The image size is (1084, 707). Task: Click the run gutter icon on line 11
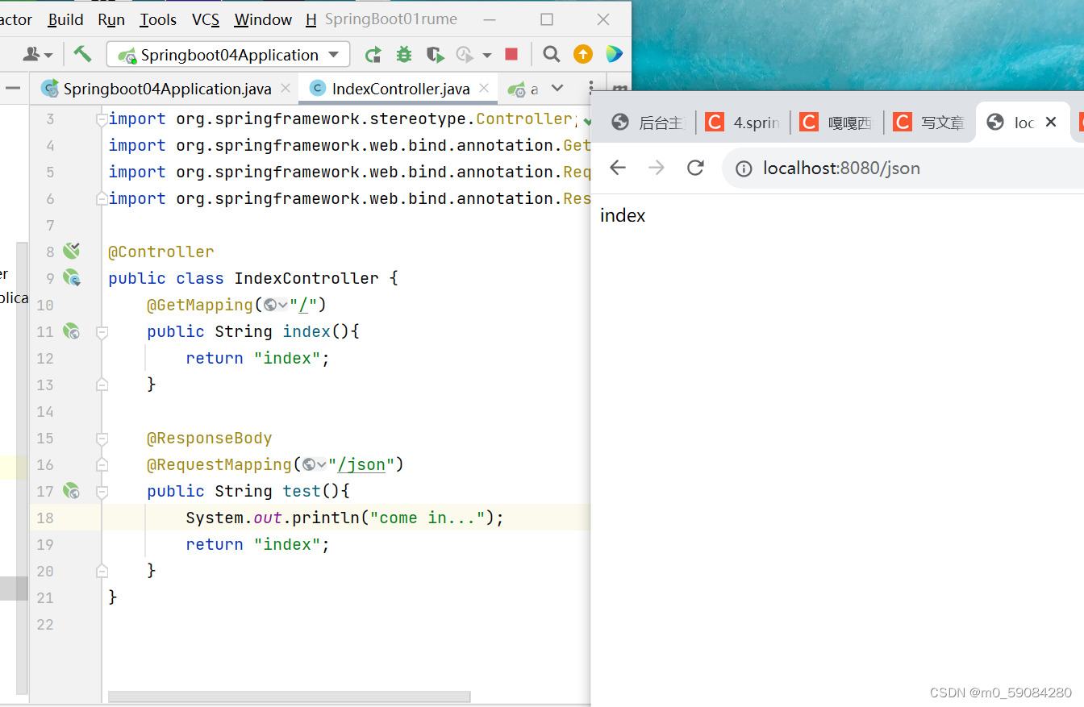71,331
